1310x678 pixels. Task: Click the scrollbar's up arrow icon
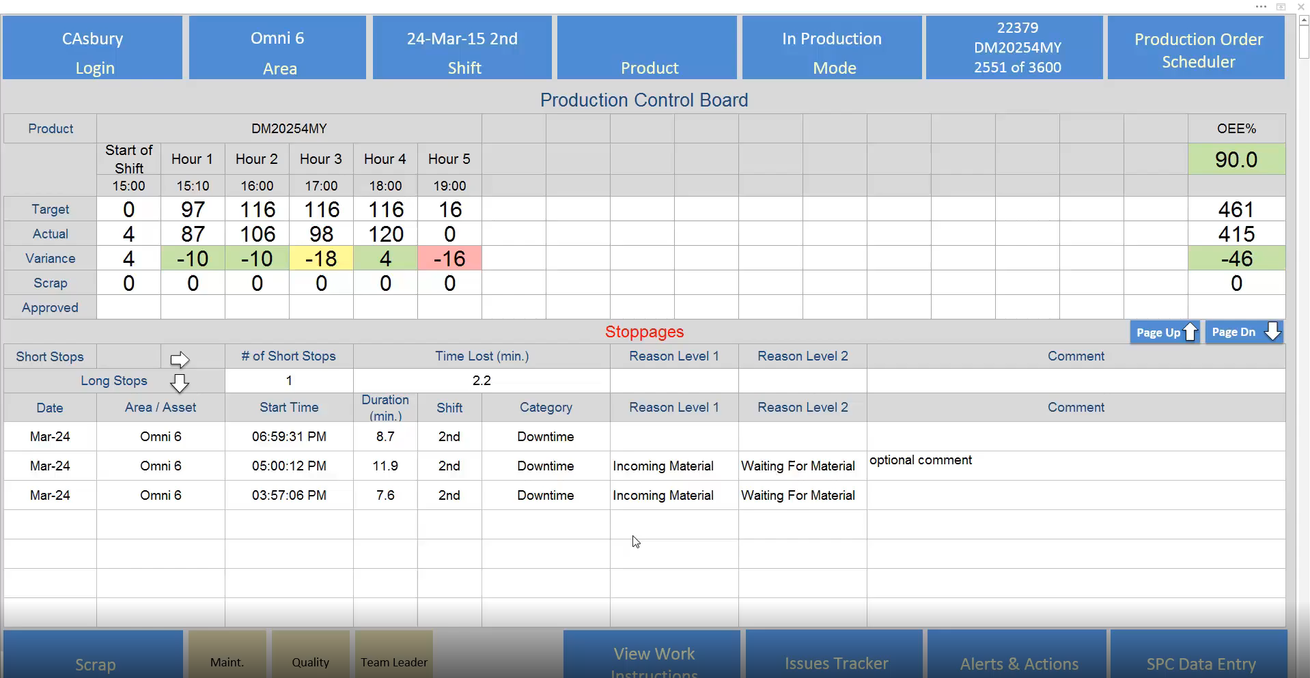coord(1304,20)
